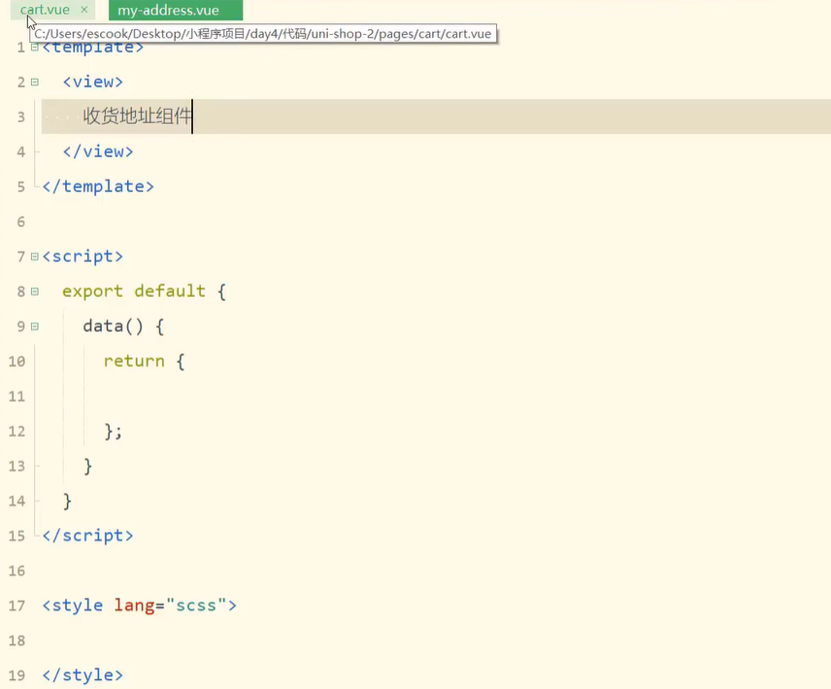
Task: Click the }; on line 12
Action: point(113,431)
